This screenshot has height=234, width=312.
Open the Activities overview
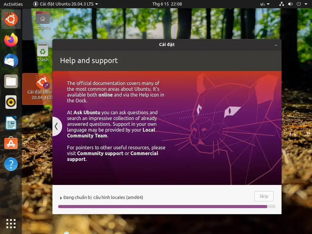point(13,4)
